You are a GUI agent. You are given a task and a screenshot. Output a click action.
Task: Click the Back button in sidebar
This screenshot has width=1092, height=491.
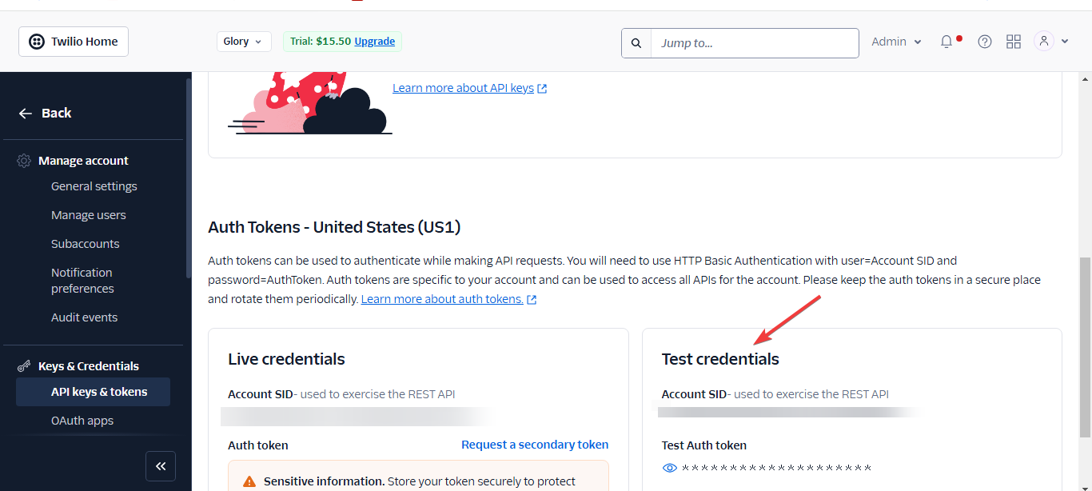pyautogui.click(x=45, y=114)
